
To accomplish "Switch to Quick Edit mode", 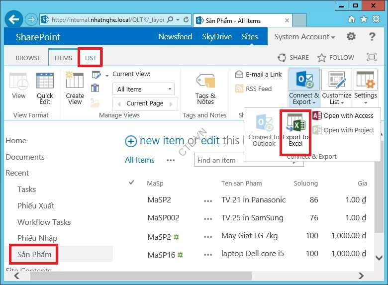I will [x=45, y=88].
